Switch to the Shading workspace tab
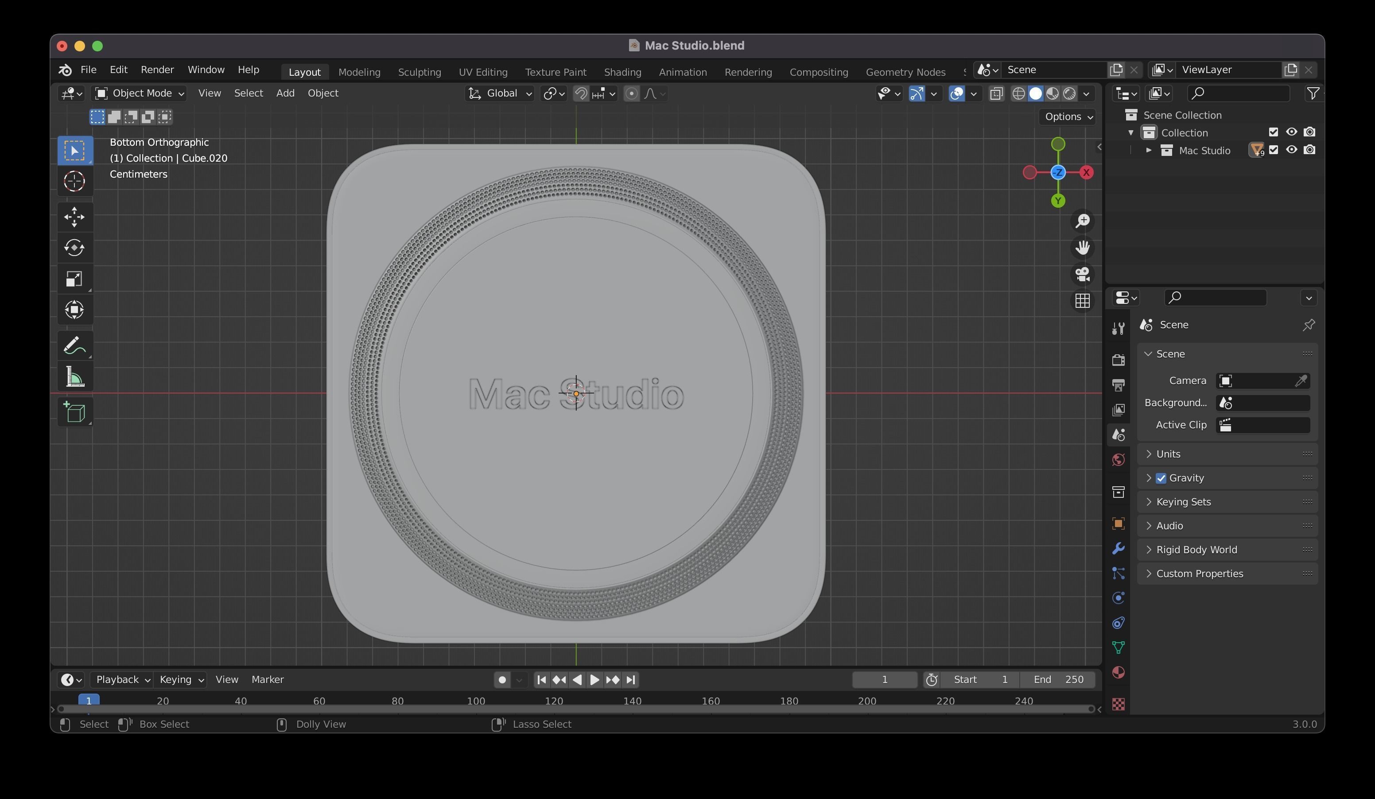Screen dimensions: 1375x799 tap(622, 72)
